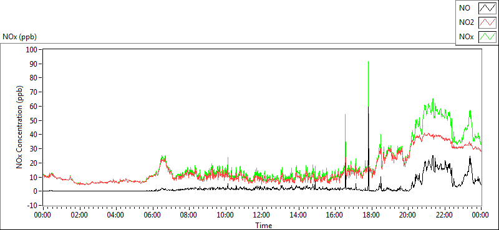Click the 22:00 time axis marker
Image resolution: width=499 pixels, height=230 pixels.
pos(444,215)
